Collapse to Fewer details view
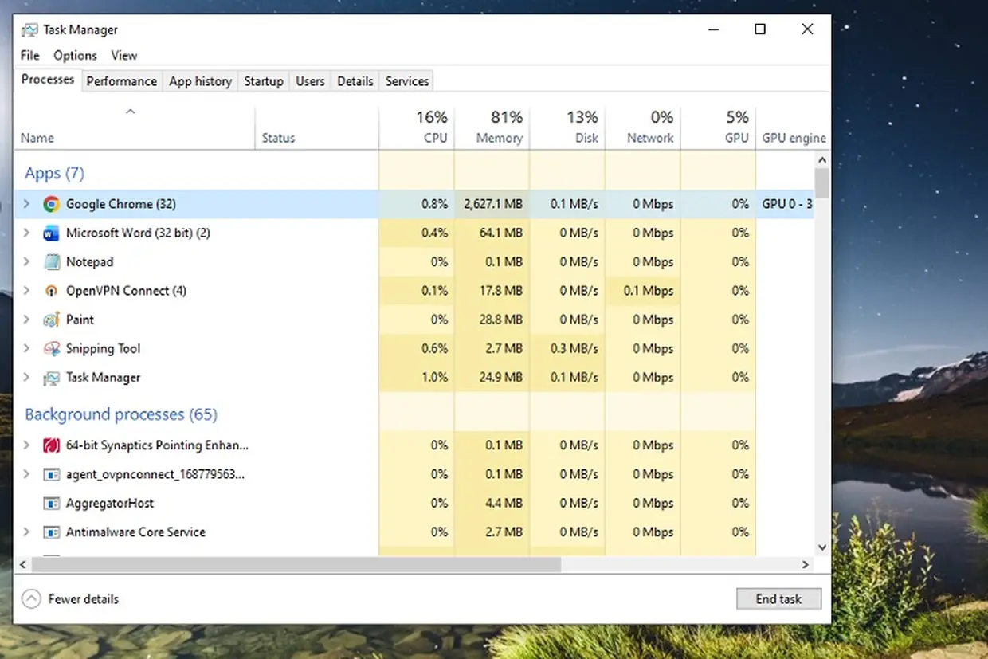Screen dimensions: 988x659 click(x=70, y=598)
